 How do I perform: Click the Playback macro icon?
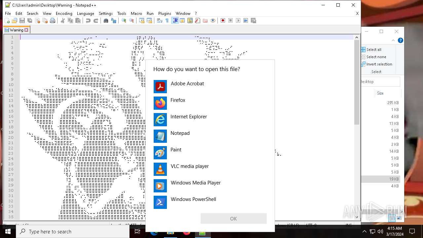click(238, 20)
